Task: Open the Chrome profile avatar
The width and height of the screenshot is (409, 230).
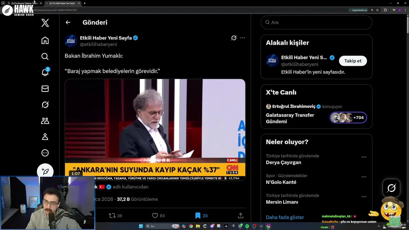Action: point(400,10)
